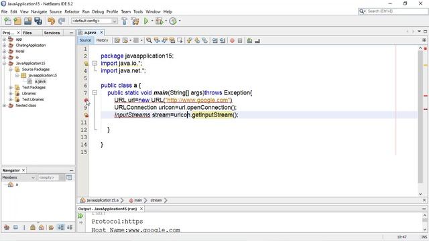429x241 pixels.
Task: Switch to History view of editor
Action: (x=103, y=40)
